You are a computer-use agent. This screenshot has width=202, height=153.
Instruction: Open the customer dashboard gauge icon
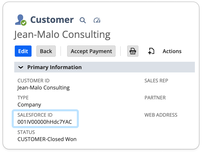[97, 20]
